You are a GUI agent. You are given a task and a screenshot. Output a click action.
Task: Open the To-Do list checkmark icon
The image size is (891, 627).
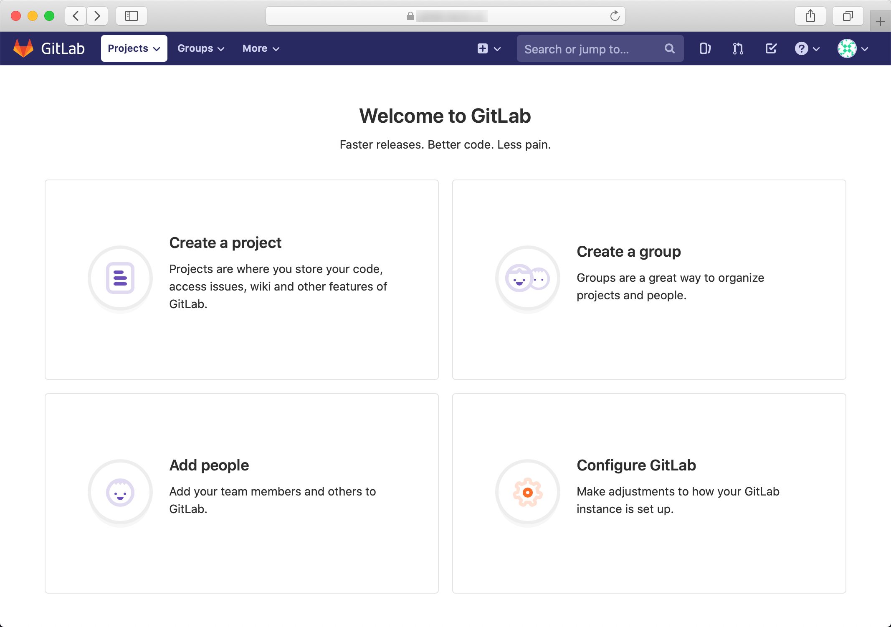click(x=771, y=49)
